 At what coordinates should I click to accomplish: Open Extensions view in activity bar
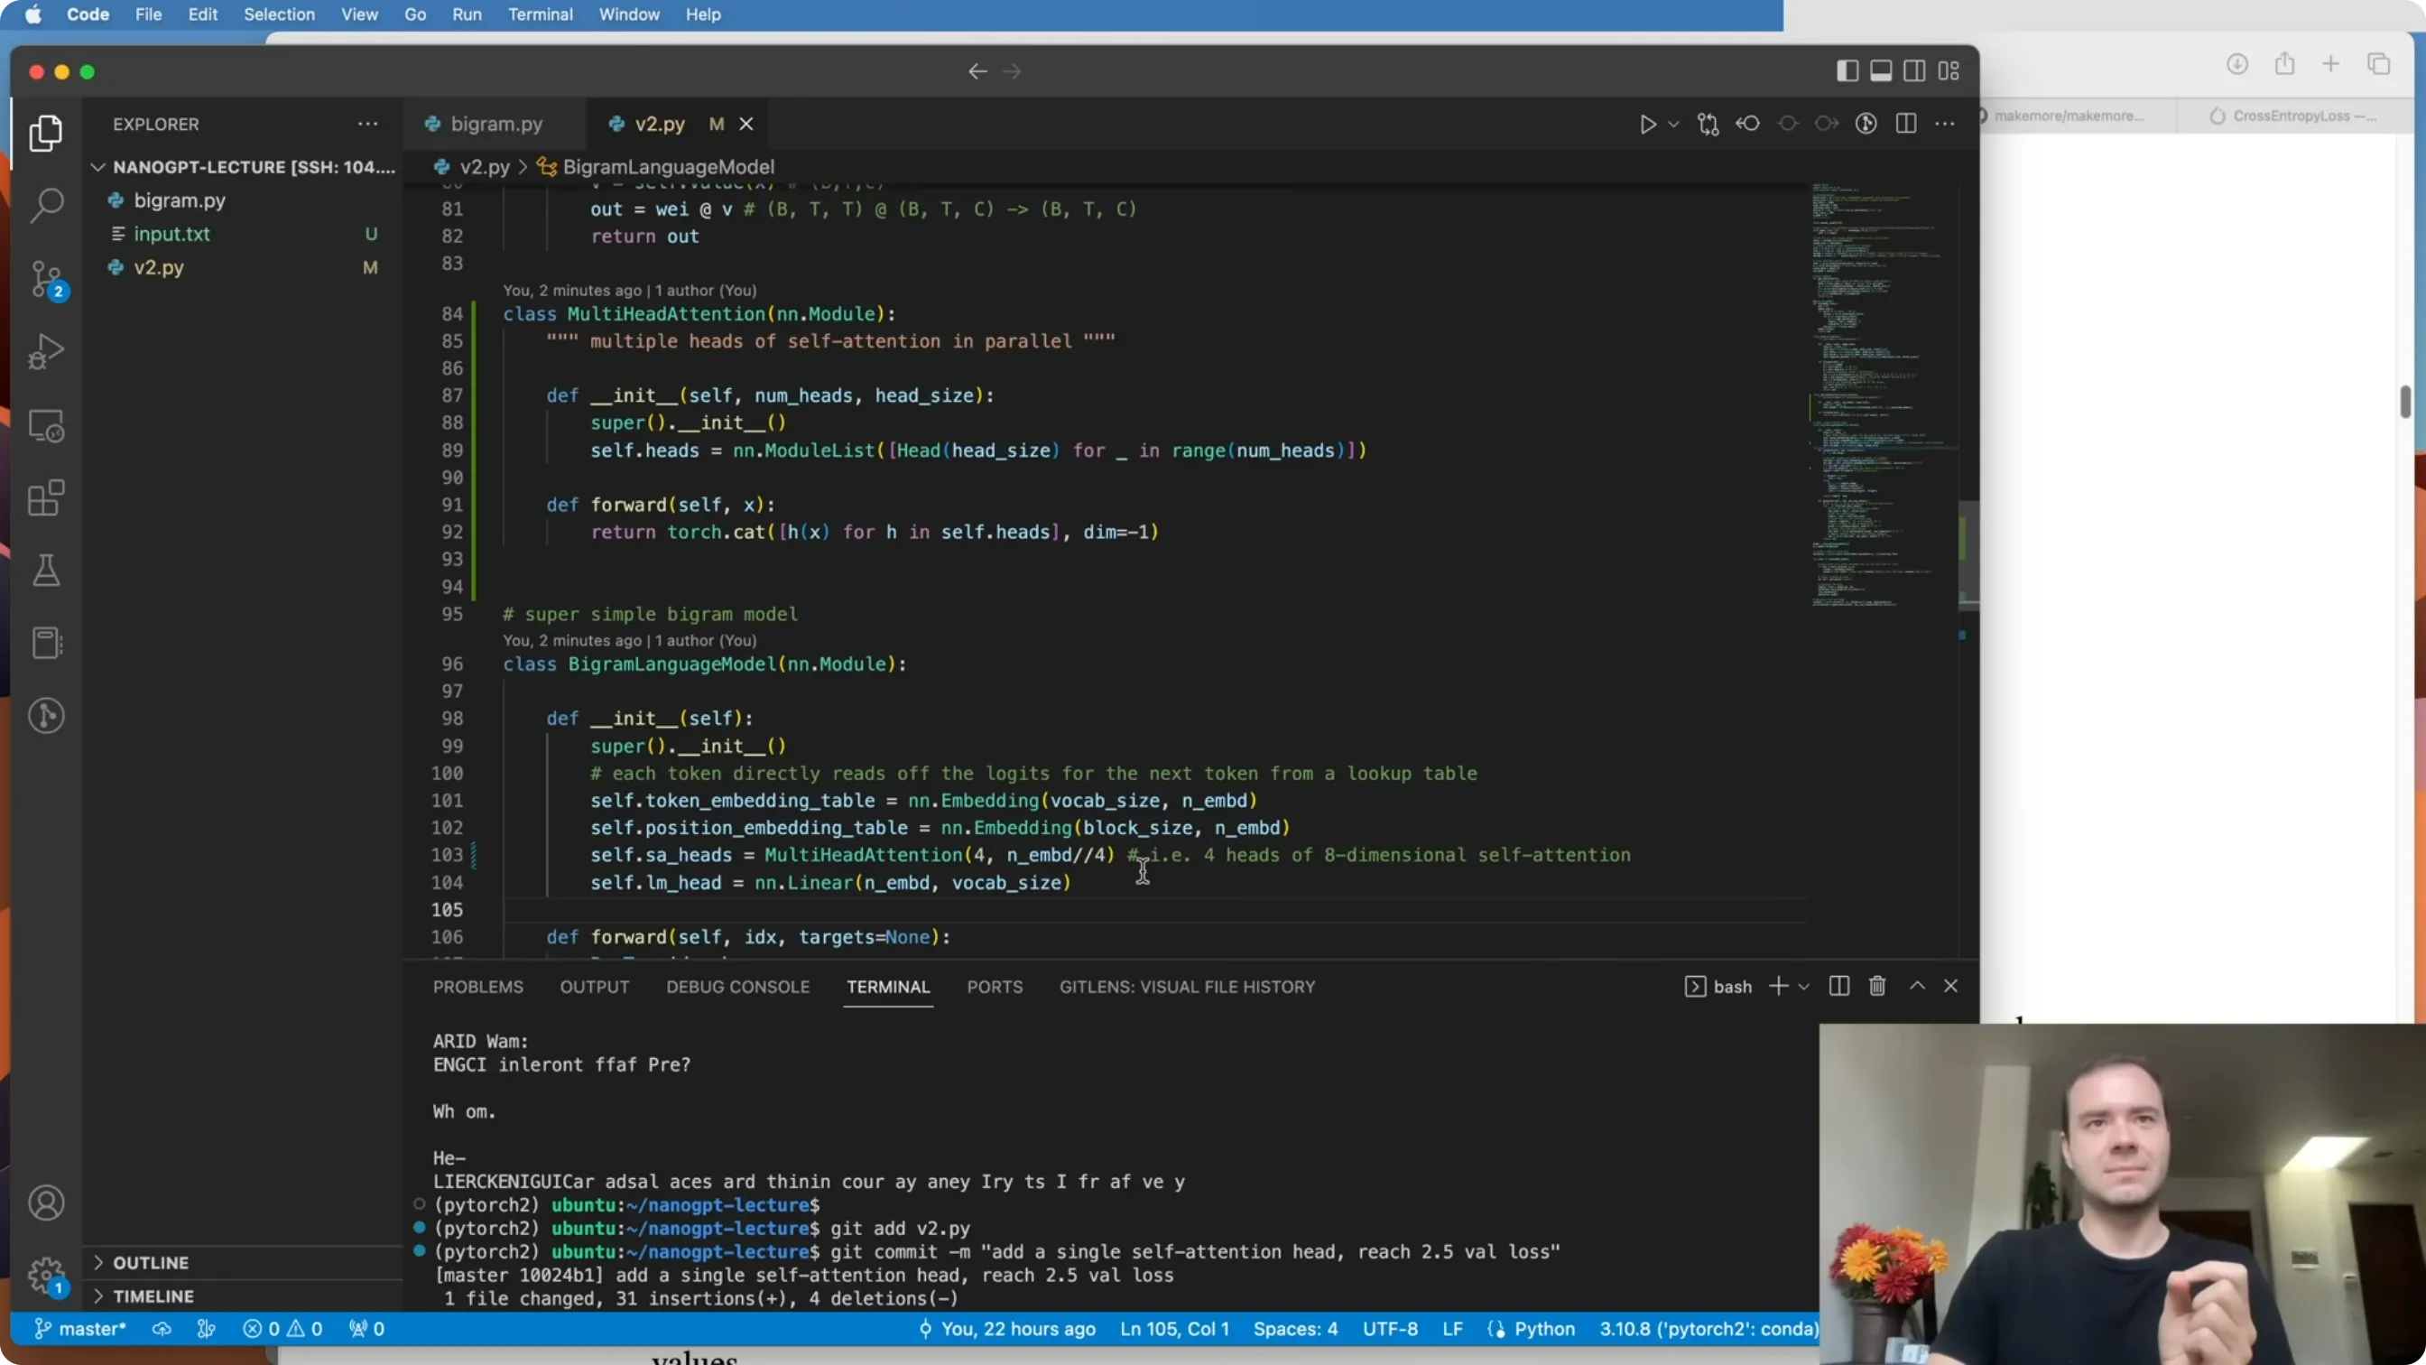[x=46, y=498]
